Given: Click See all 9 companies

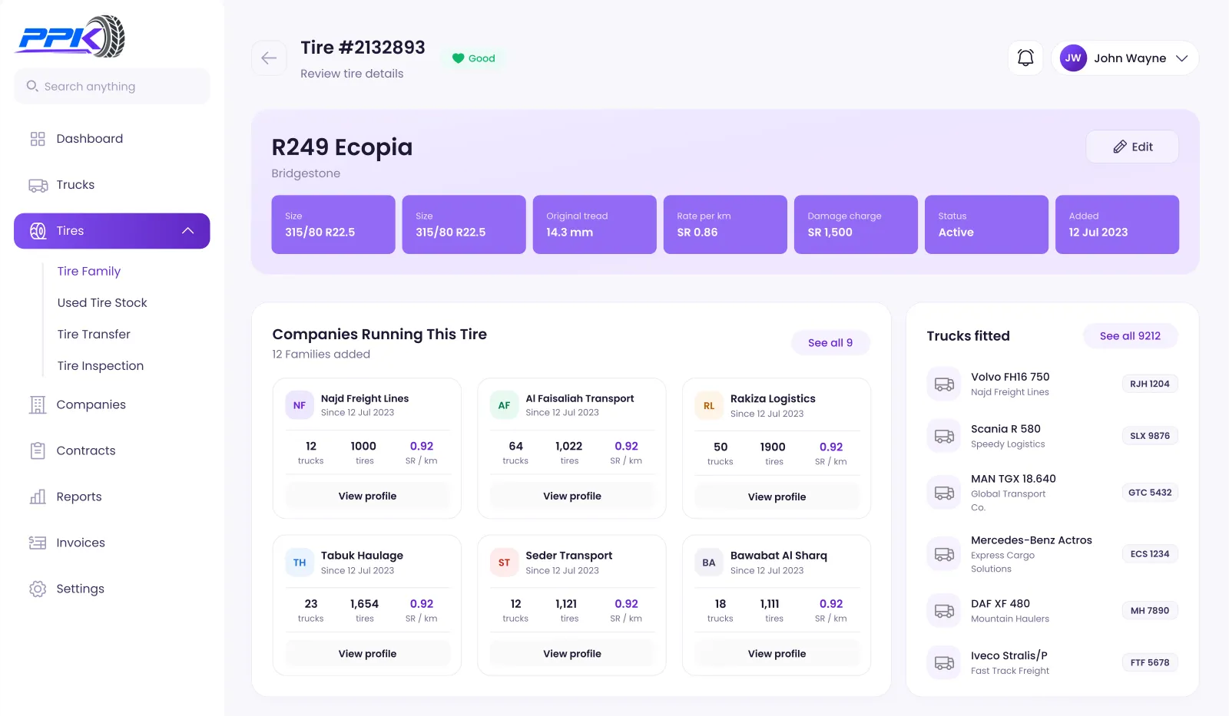Looking at the screenshot, I should [x=830, y=343].
